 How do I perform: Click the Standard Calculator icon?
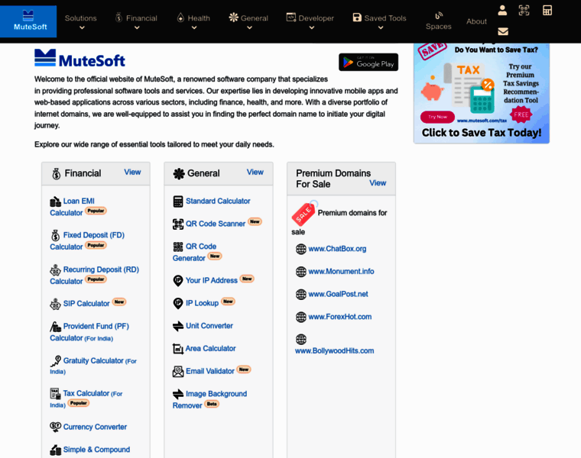click(x=178, y=202)
